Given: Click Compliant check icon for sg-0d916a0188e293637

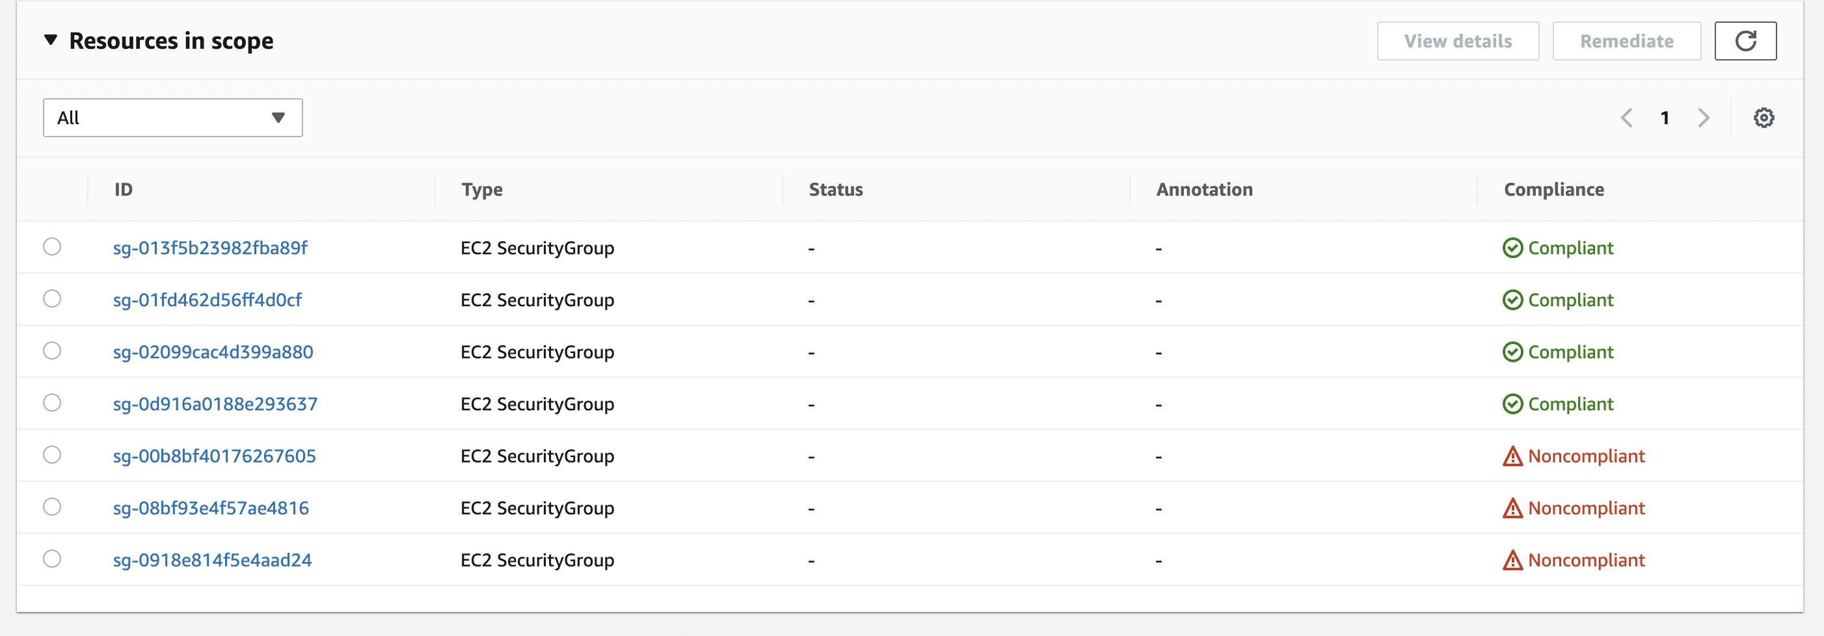Looking at the screenshot, I should [x=1512, y=404].
